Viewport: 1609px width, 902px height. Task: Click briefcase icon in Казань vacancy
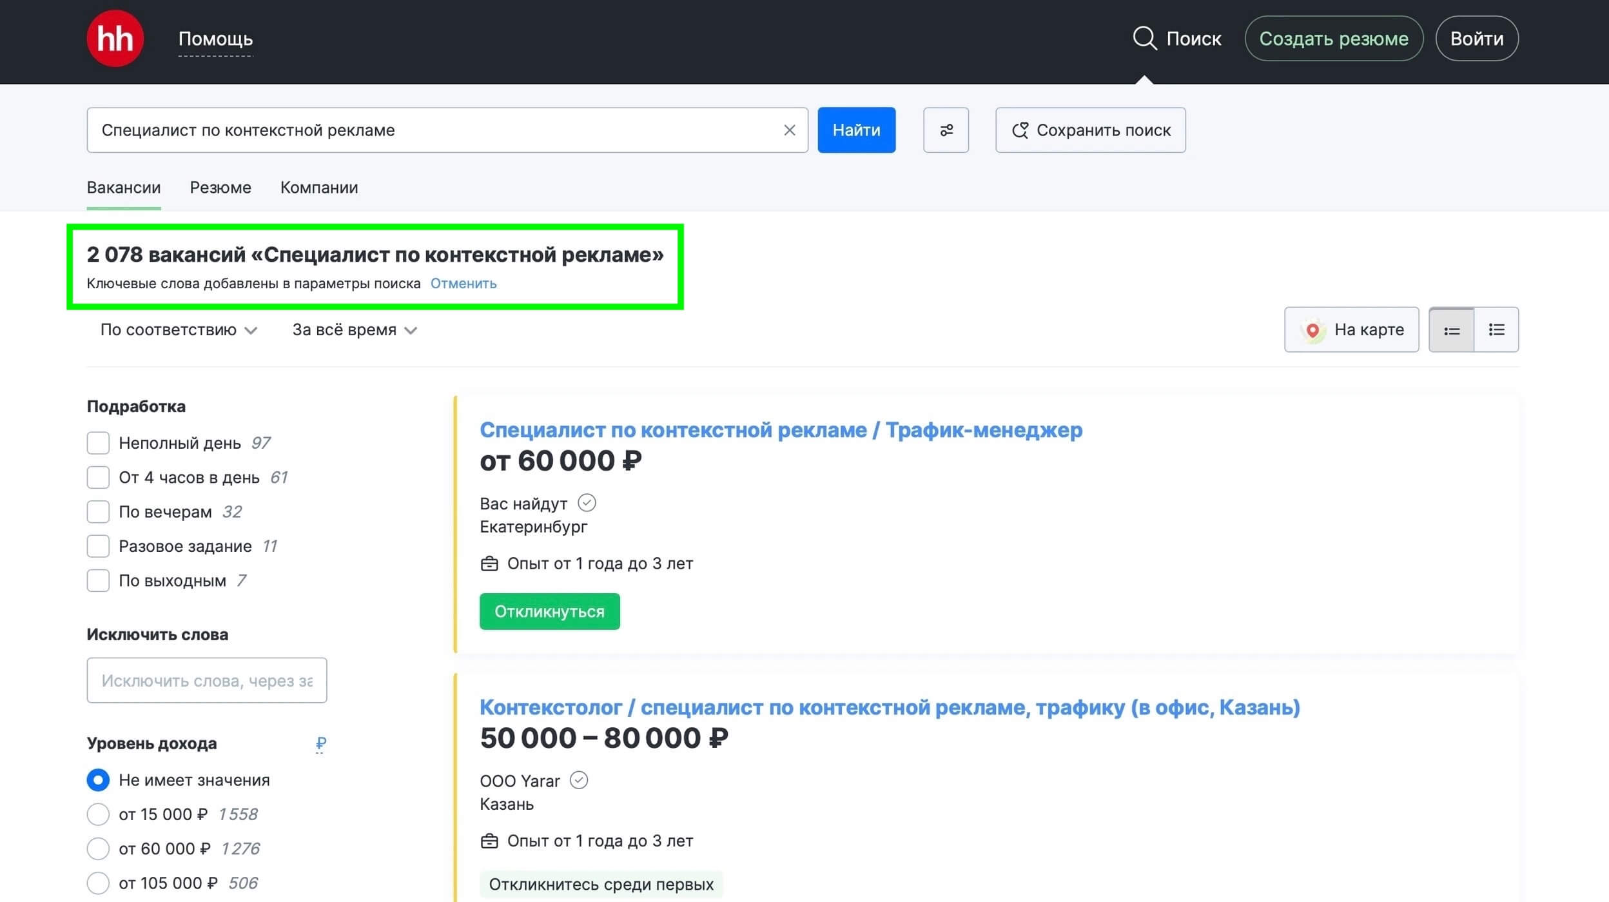coord(489,841)
